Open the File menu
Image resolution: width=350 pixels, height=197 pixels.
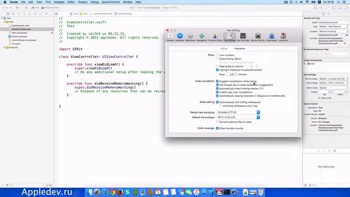[x=23, y=2]
